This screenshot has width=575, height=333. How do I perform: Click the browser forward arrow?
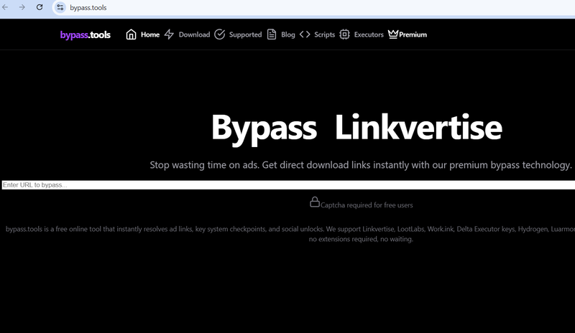point(22,7)
